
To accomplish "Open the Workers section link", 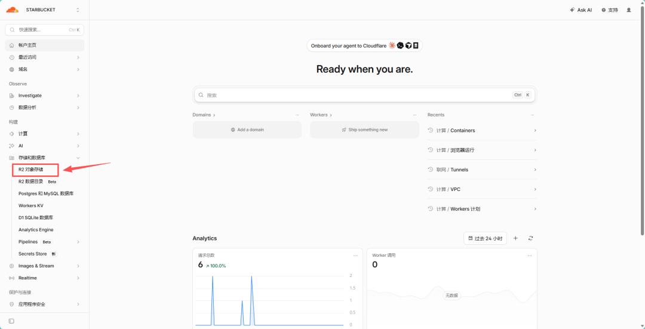I will coord(321,115).
